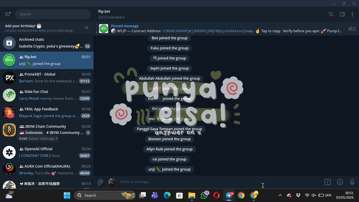
Task: Open the flip.bet chat more options menu
Action: tap(352, 14)
